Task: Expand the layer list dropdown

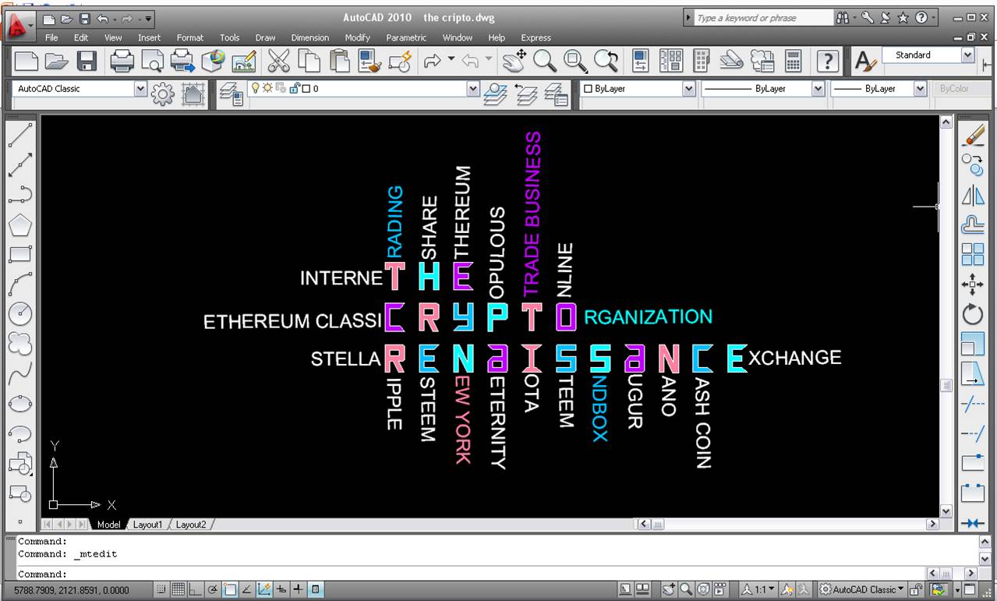Action: pos(472,89)
